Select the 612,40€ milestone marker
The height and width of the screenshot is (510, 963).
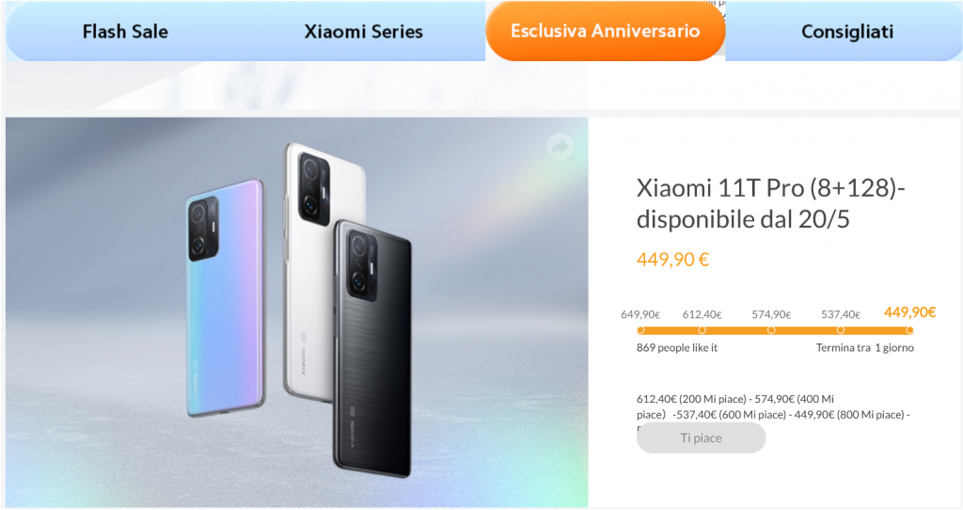click(702, 330)
